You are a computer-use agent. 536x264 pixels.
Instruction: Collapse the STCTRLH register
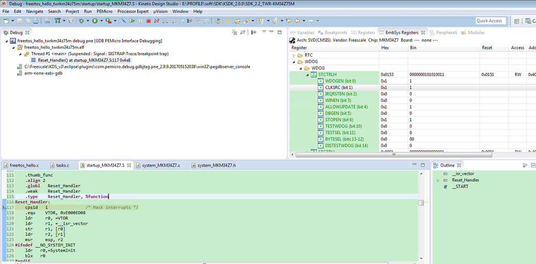pyautogui.click(x=307, y=74)
